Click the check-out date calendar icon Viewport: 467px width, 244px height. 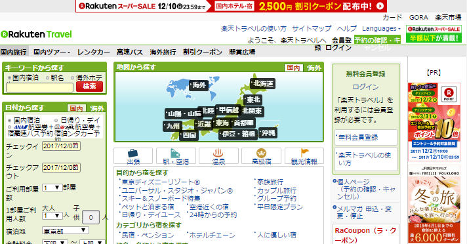[76, 167]
